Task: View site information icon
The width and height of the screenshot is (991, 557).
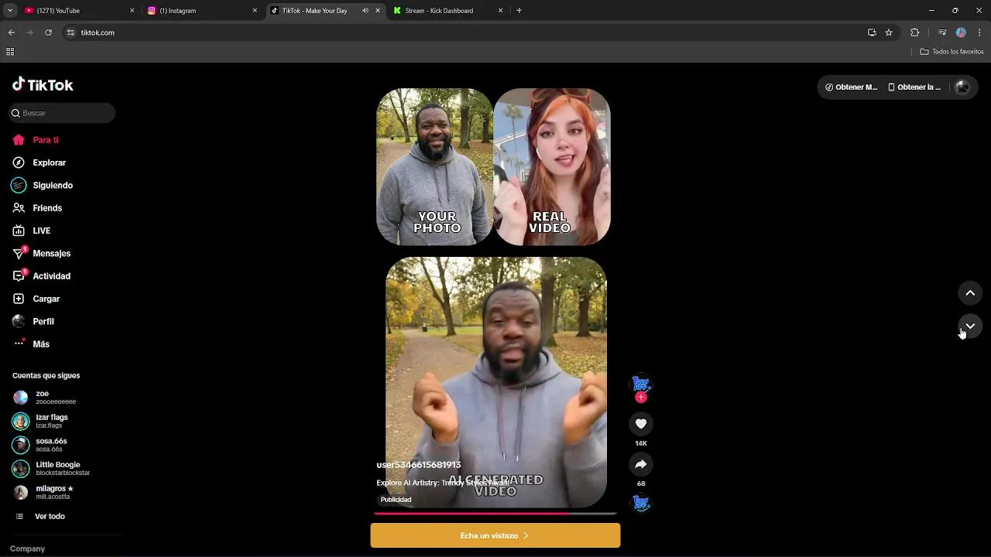Action: click(x=70, y=32)
